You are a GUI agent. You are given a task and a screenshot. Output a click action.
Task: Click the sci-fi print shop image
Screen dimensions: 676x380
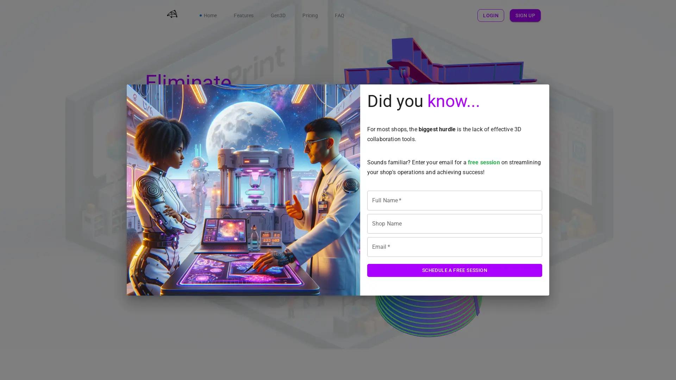pyautogui.click(x=243, y=190)
